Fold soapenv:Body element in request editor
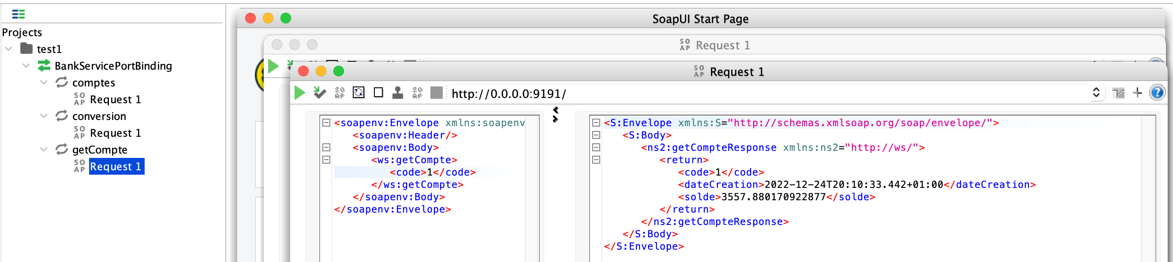 [x=326, y=147]
